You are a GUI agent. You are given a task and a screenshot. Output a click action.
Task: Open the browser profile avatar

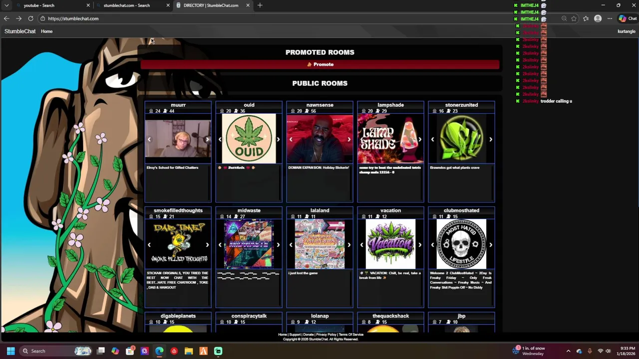pyautogui.click(x=598, y=18)
